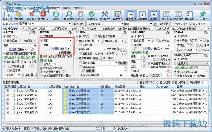Click the 导出列表 export icon
This screenshot has width=212, height=132.
click(118, 15)
